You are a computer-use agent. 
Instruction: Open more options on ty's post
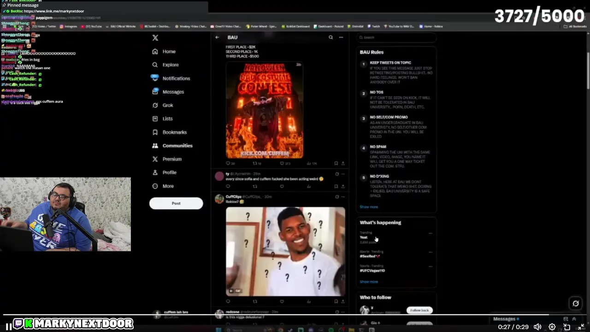[342, 174]
